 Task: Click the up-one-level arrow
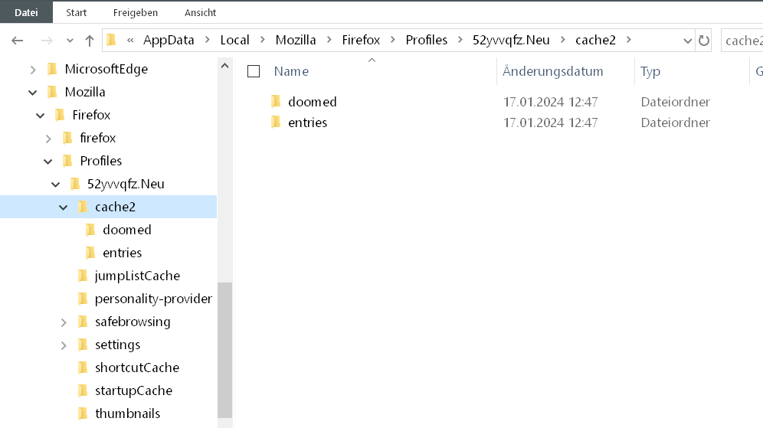pyautogui.click(x=90, y=41)
